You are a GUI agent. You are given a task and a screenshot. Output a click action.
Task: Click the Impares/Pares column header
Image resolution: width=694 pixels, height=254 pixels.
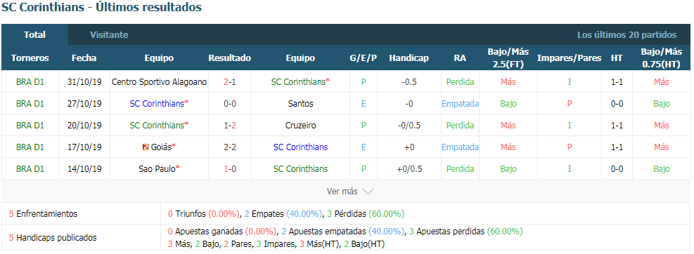[x=569, y=58]
